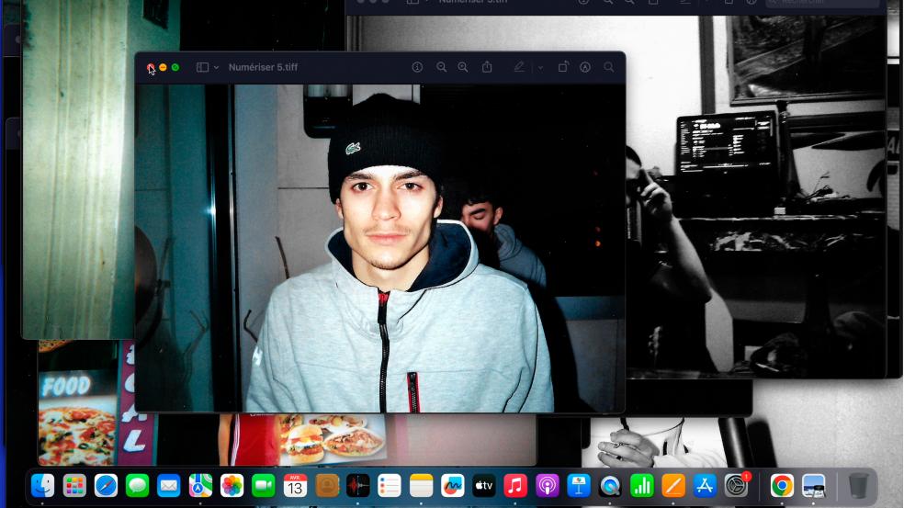Open the App Store from the Dock
This screenshot has height=508, width=904.
(x=705, y=486)
